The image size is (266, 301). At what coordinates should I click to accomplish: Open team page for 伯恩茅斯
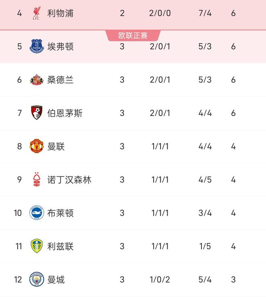click(65, 113)
